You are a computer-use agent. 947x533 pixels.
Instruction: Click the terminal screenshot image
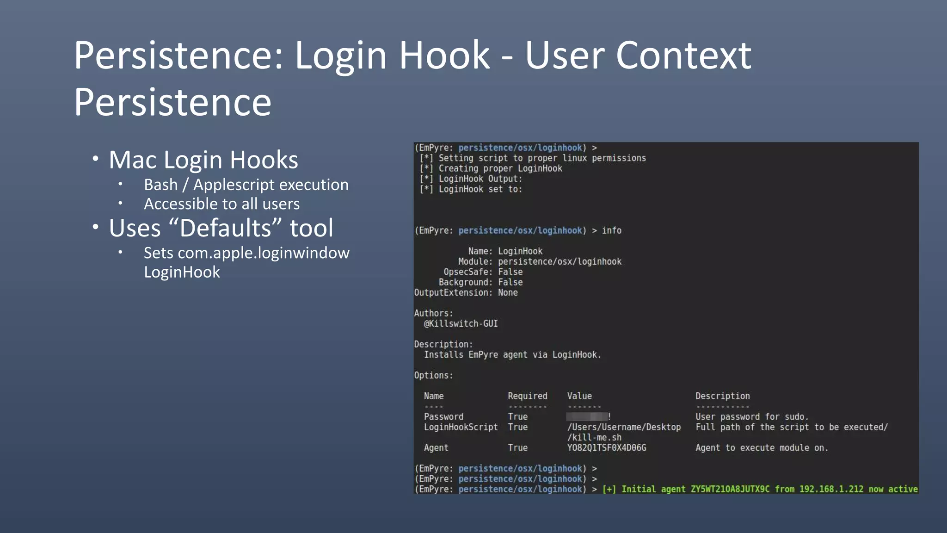tap(666, 318)
